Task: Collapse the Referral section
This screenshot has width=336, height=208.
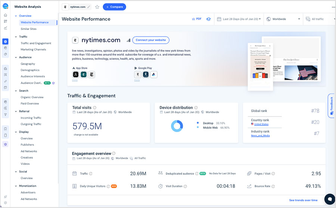Action: coord(16,111)
